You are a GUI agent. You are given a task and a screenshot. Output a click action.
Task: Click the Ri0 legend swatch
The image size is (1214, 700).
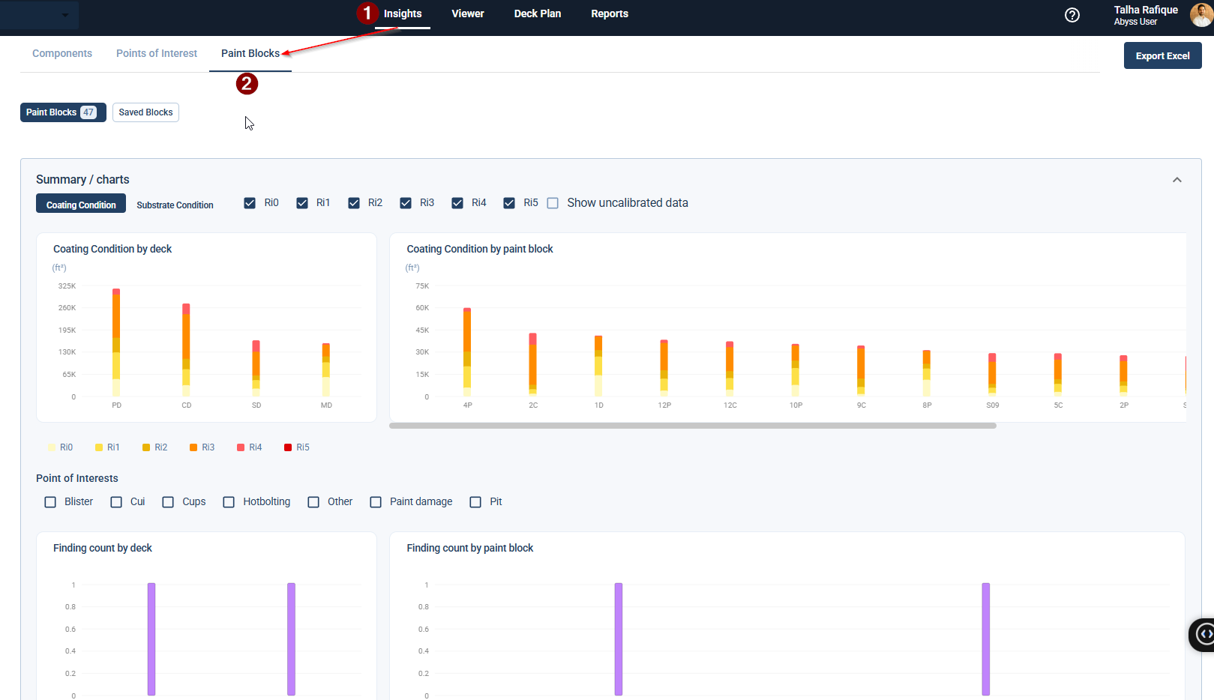(x=52, y=447)
